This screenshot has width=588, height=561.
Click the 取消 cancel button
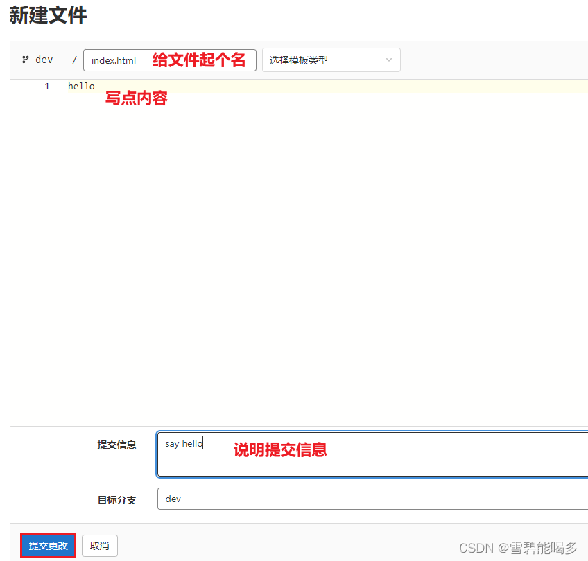coord(99,546)
